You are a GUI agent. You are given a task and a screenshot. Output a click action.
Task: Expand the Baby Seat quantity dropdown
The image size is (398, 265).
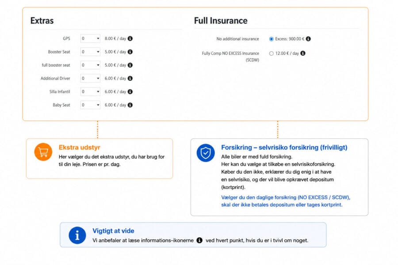90,105
